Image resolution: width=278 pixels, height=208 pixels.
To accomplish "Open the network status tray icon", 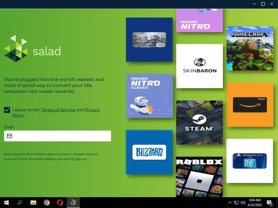I will tap(236, 203).
